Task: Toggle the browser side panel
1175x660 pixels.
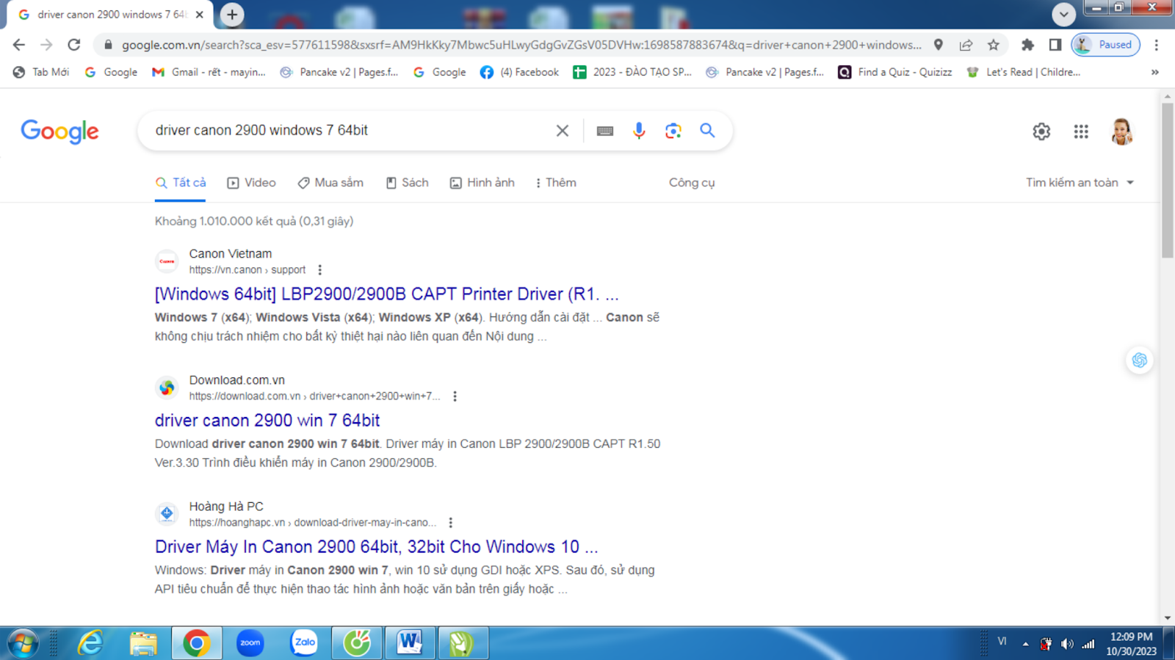Action: (x=1055, y=45)
